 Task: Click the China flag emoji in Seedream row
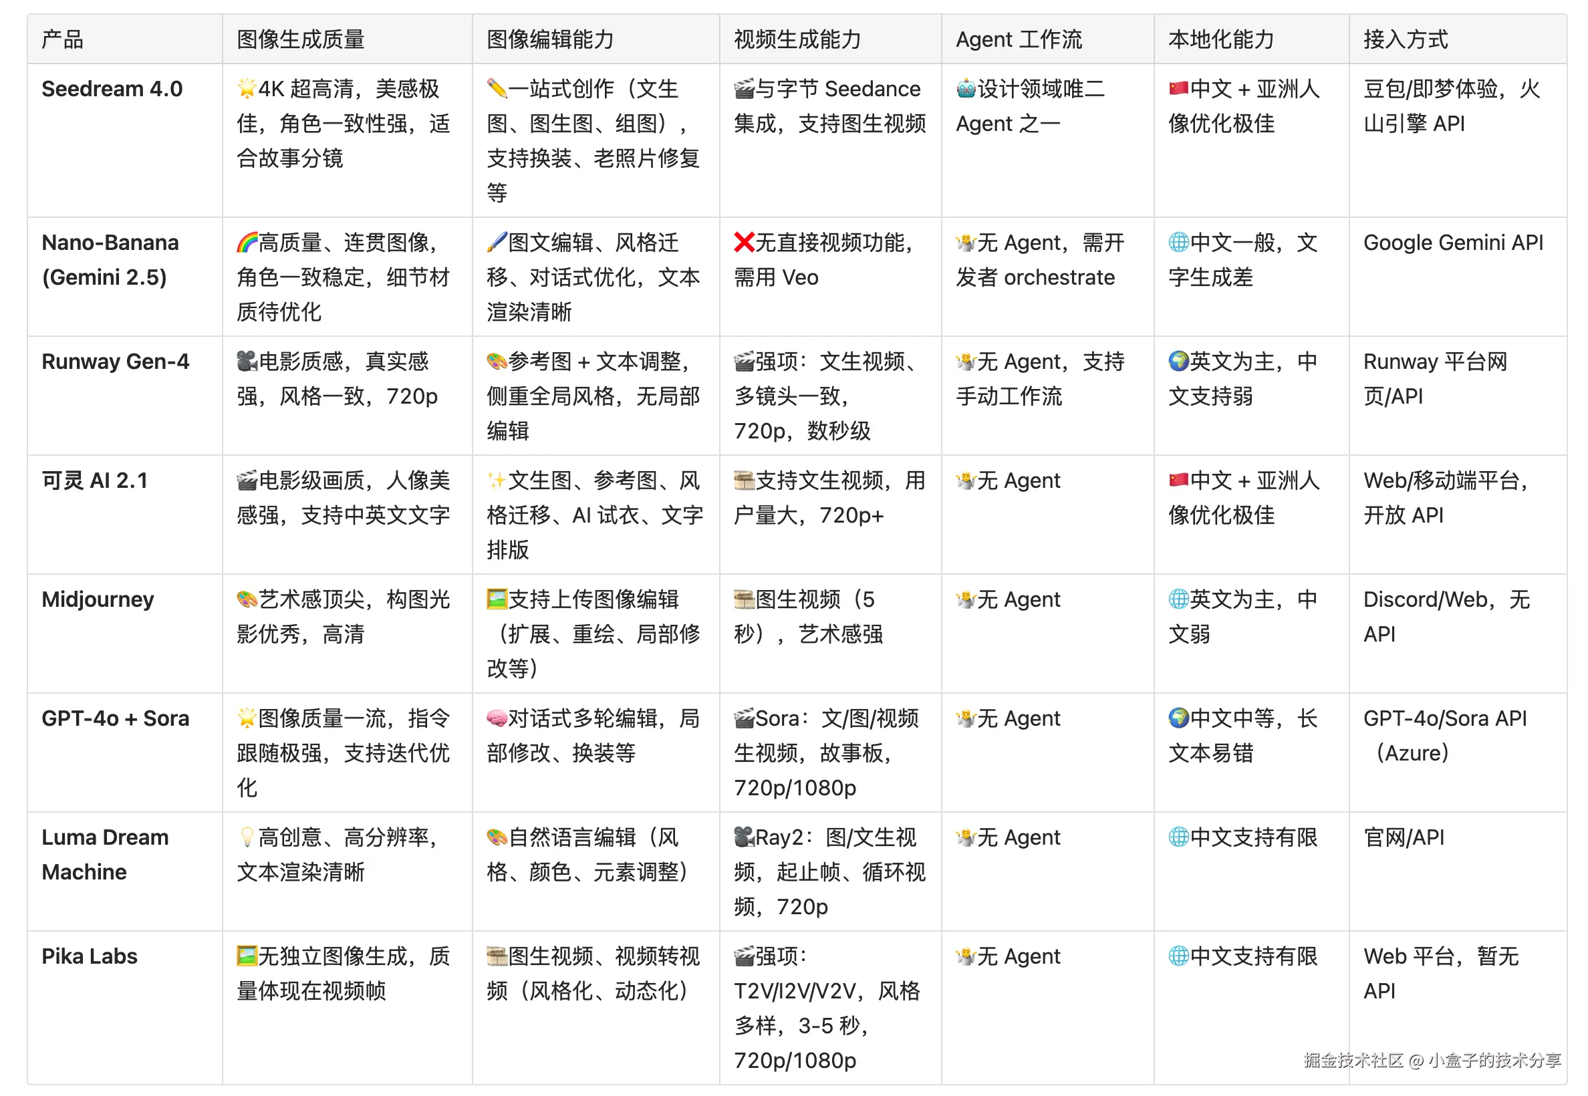pyautogui.click(x=1178, y=89)
